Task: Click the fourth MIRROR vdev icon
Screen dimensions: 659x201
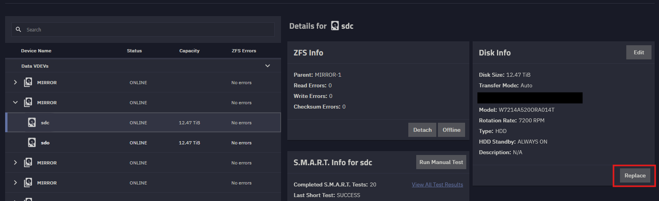Action: click(28, 183)
